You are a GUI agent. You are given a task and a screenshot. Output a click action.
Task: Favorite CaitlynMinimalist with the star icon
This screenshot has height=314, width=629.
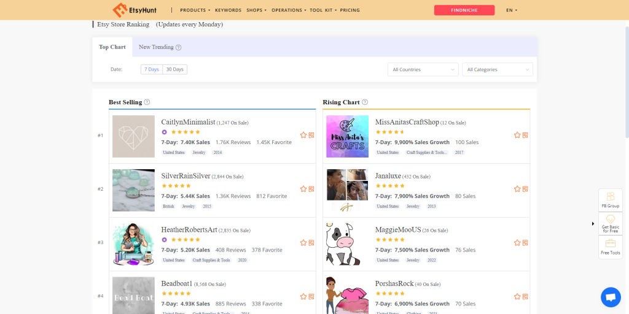click(x=303, y=136)
